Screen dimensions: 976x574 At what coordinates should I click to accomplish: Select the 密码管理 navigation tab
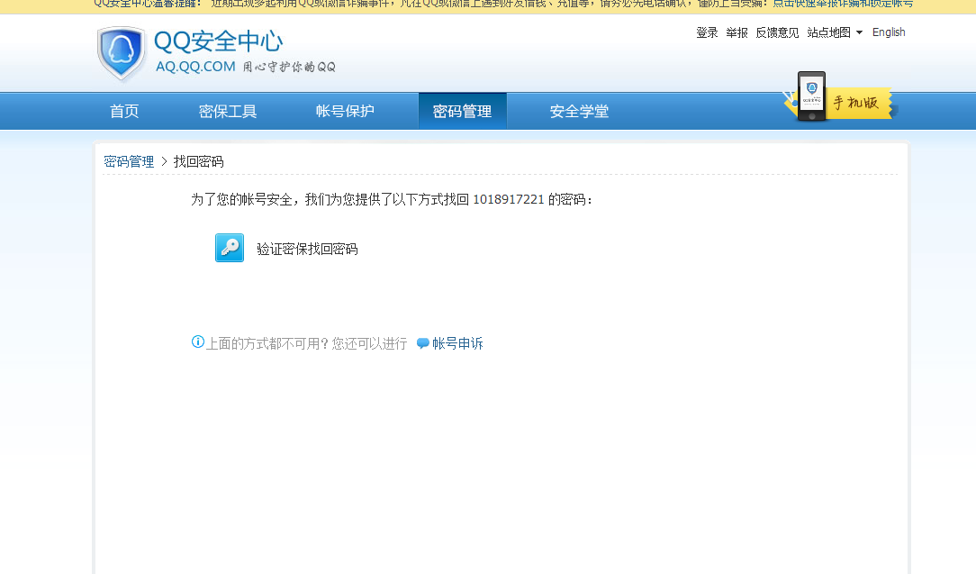coord(463,111)
